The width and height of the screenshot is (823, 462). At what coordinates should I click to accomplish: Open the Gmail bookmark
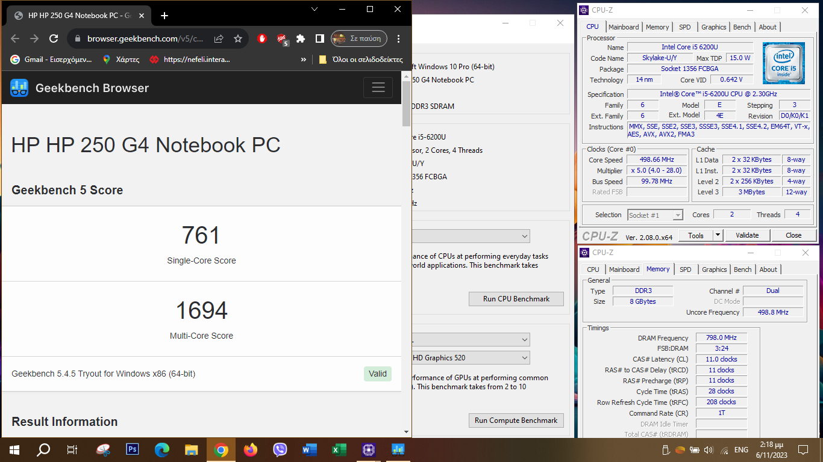tap(51, 60)
